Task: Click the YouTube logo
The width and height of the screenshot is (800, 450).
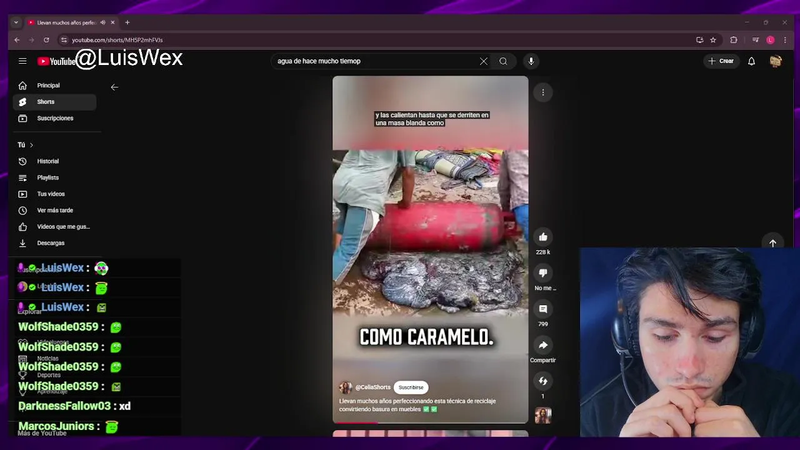Action: coord(56,61)
